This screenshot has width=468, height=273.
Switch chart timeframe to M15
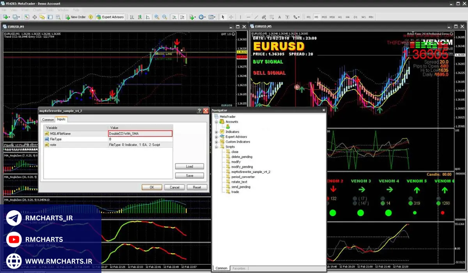324,17
